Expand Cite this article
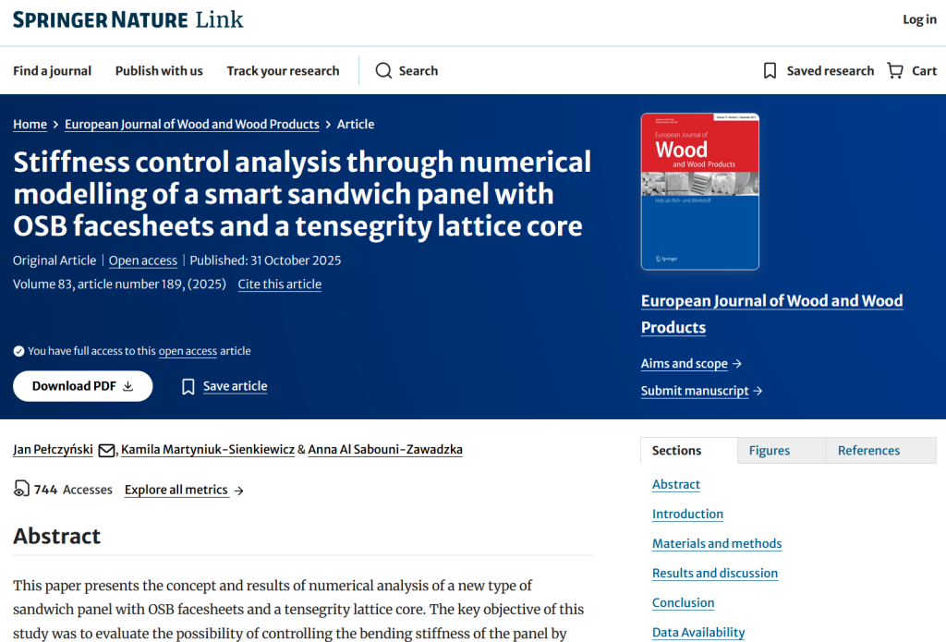Image resolution: width=946 pixels, height=642 pixels. pos(279,285)
